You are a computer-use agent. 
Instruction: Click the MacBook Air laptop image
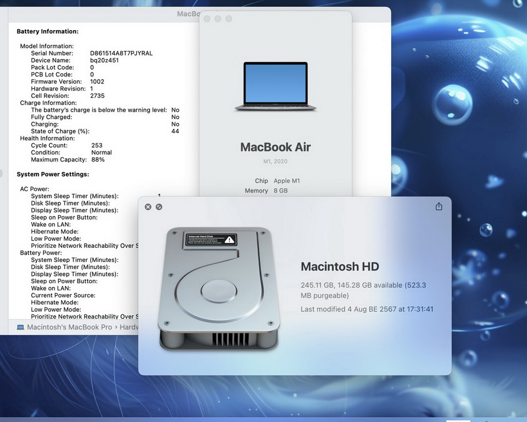275,87
